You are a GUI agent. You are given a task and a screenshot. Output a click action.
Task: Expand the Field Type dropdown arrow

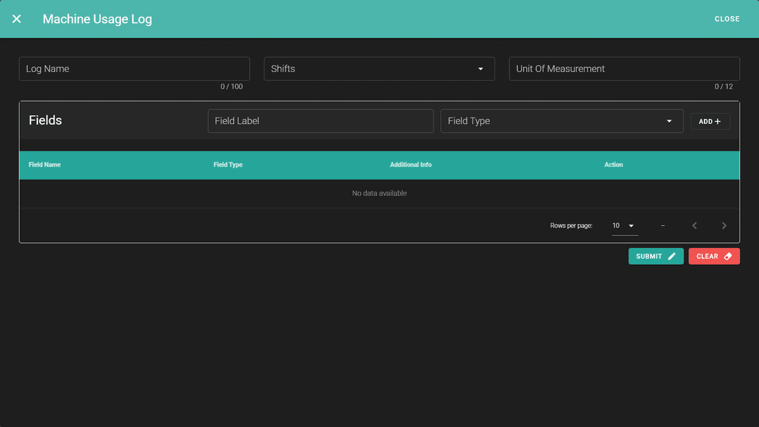669,121
